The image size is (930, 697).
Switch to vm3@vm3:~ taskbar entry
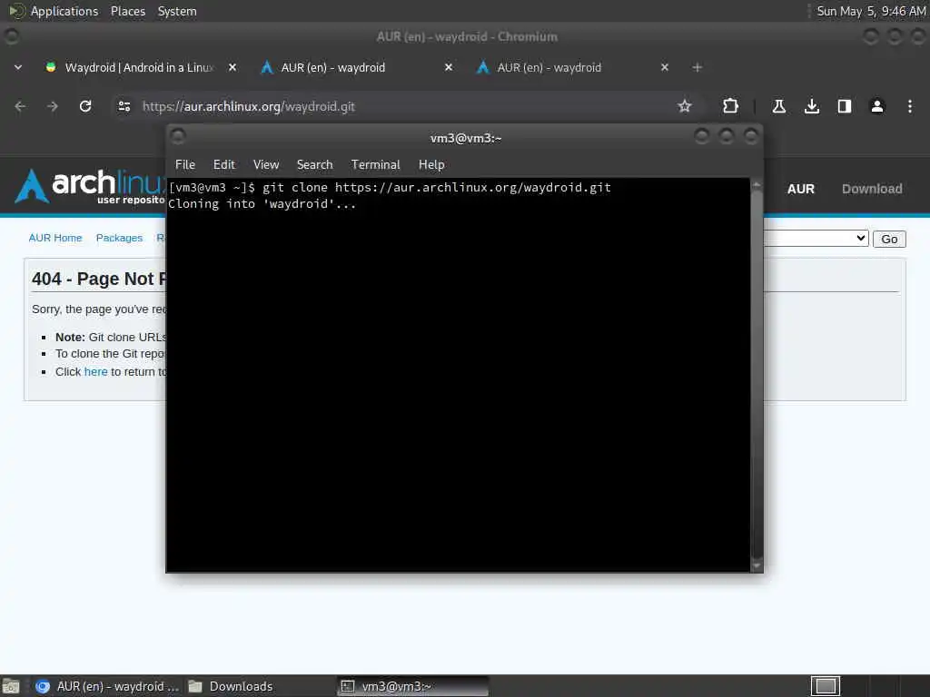[x=413, y=686]
